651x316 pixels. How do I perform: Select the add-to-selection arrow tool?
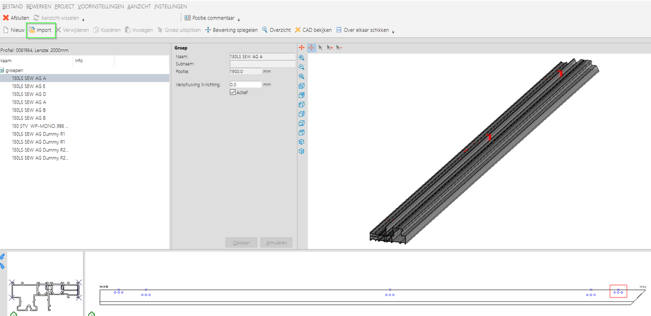pos(330,48)
